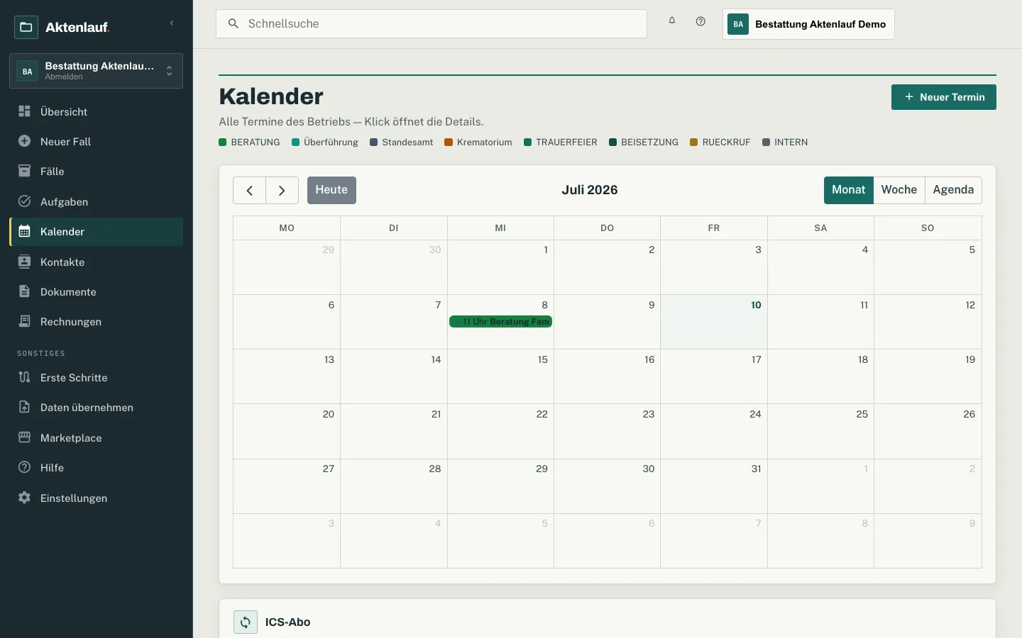This screenshot has height=638, width=1022.
Task: Click the Kontakte contact icon
Action: click(24, 262)
